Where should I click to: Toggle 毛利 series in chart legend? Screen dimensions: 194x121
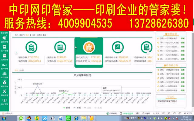[x=98, y=108]
